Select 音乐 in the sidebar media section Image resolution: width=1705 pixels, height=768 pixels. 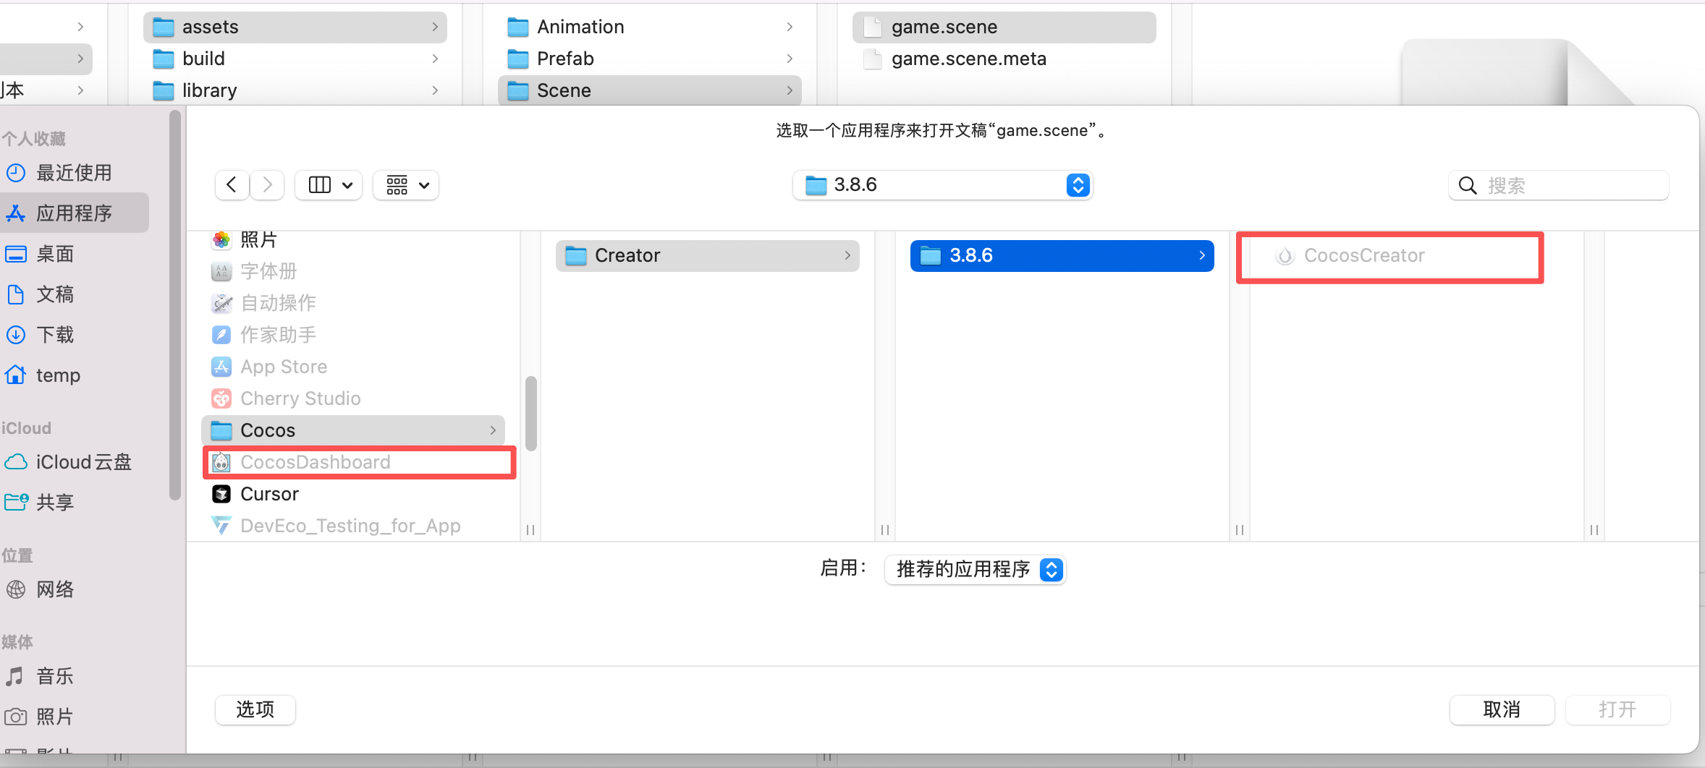point(75,676)
